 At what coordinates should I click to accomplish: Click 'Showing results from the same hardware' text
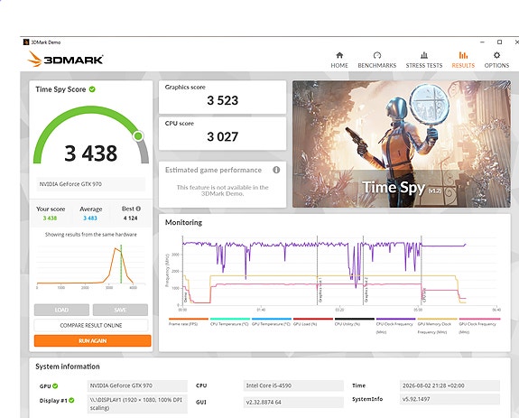point(90,235)
